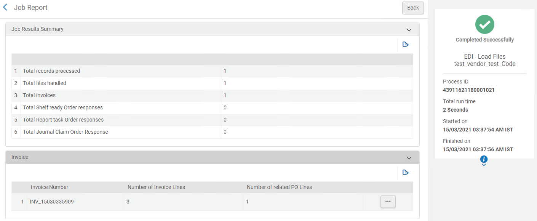This screenshot has height=221, width=537.
Task: Collapse the Invoice section chevron
Action: pyautogui.click(x=409, y=158)
